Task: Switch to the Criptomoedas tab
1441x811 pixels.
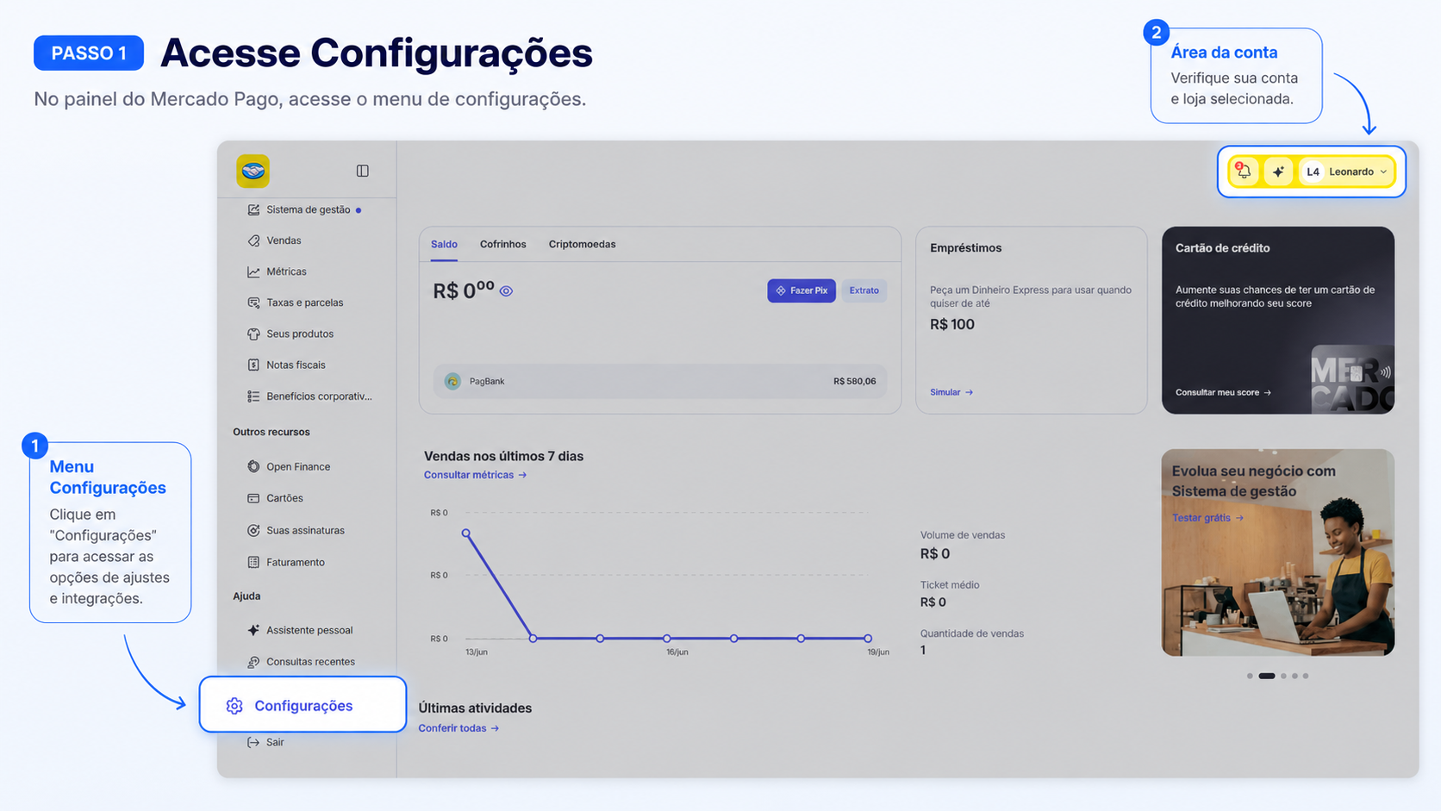Action: click(x=582, y=244)
